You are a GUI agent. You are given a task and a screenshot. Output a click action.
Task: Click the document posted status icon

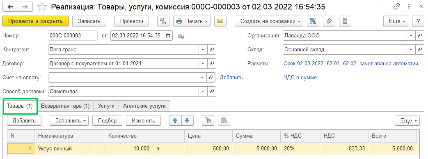(181, 36)
